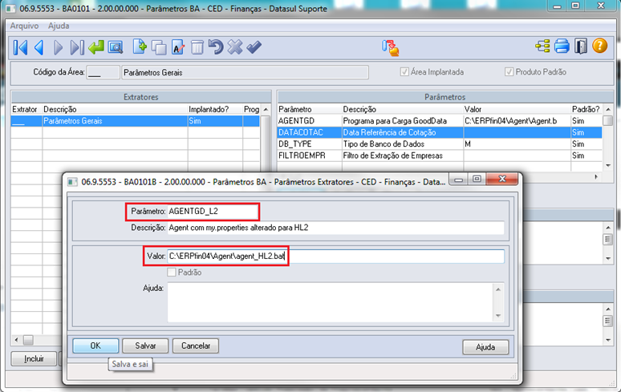This screenshot has height=392, width=621.
Task: Go to first record in toolbar
Action: (x=20, y=47)
